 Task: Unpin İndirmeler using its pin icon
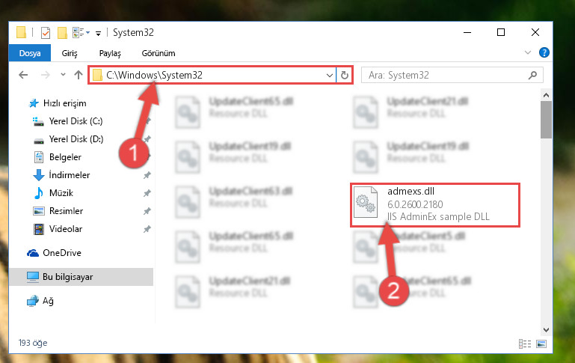pyautogui.click(x=147, y=175)
